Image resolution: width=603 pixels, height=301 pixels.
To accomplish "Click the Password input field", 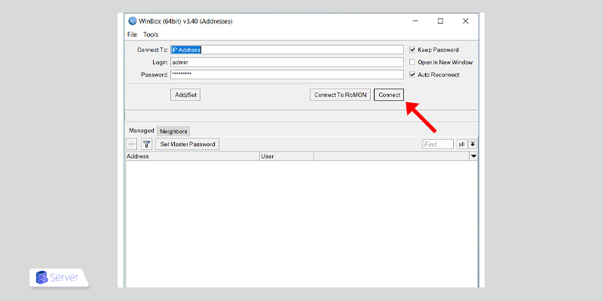I will pyautogui.click(x=287, y=74).
